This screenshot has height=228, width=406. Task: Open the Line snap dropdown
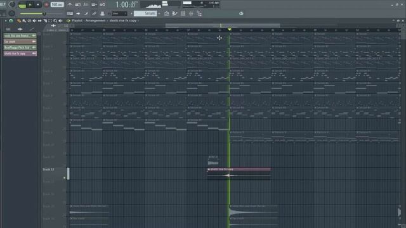coord(119,13)
